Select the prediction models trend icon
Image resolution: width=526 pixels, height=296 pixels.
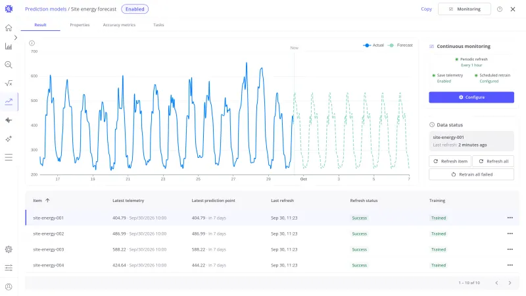[x=9, y=102]
